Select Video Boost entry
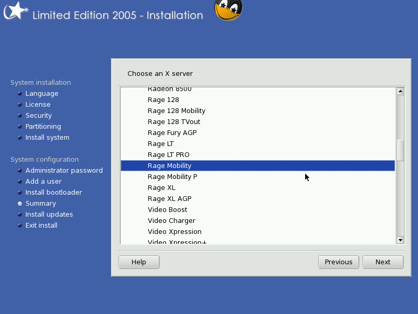 click(x=258, y=210)
